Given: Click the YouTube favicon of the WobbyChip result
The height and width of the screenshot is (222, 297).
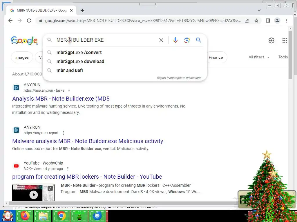Looking at the screenshot, I should coord(16,166).
